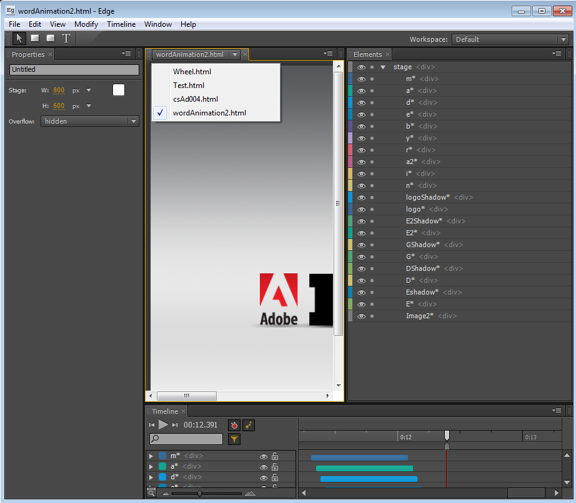This screenshot has height=503, width=576.
Task: Close the Elements panel tab
Action: (x=387, y=54)
